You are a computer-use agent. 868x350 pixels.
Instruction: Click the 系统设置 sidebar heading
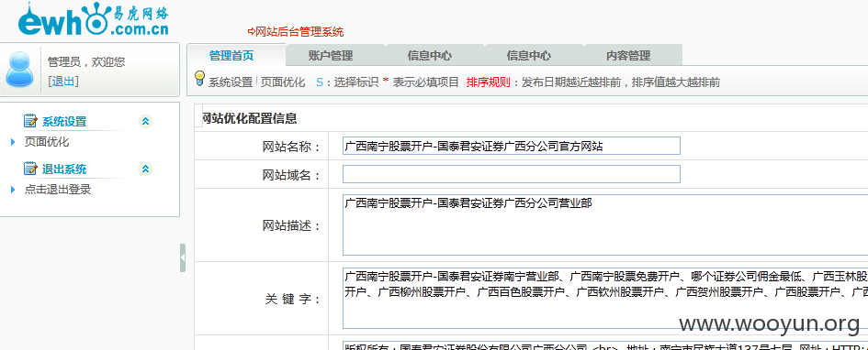(64, 122)
